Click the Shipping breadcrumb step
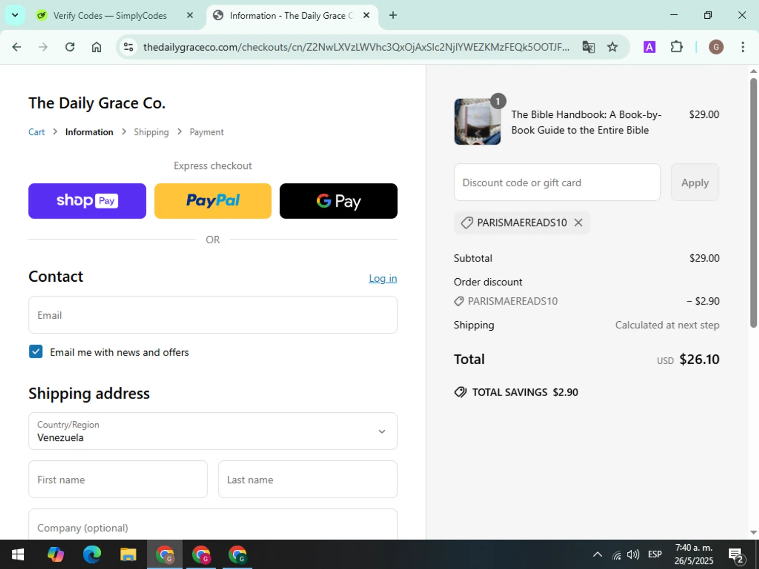Viewport: 759px width, 569px height. click(x=151, y=132)
